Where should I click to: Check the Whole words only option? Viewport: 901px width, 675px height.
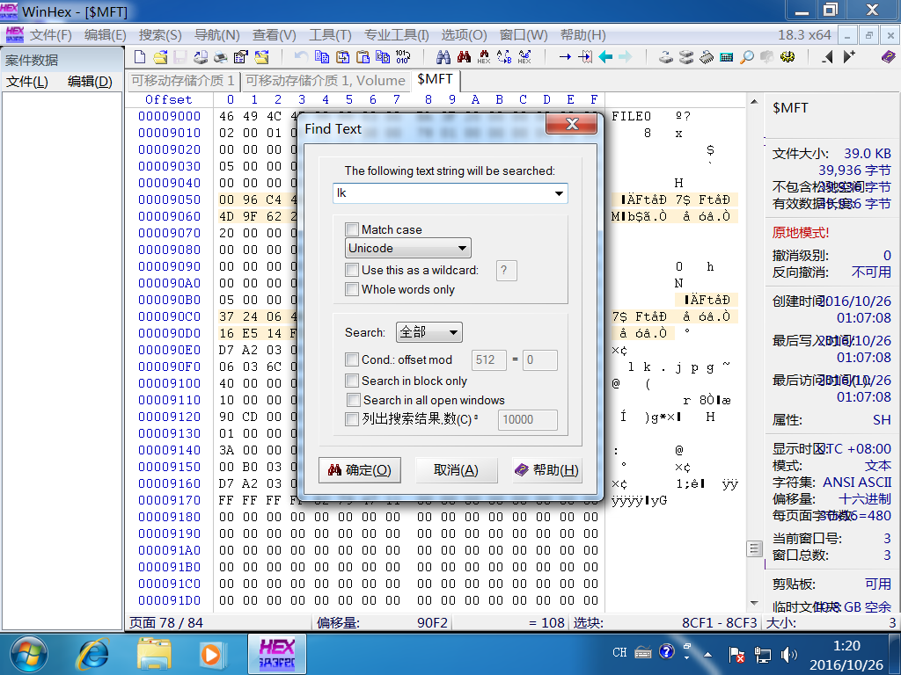tap(352, 289)
